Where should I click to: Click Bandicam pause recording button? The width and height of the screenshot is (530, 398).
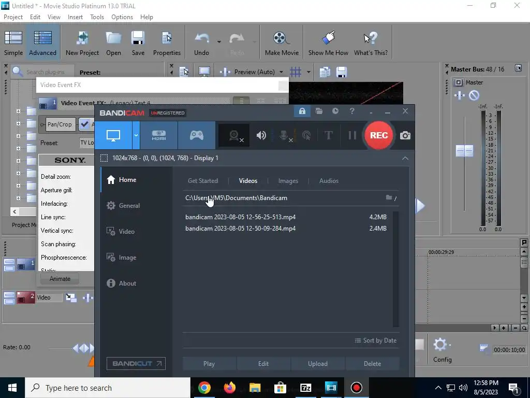pos(352,135)
